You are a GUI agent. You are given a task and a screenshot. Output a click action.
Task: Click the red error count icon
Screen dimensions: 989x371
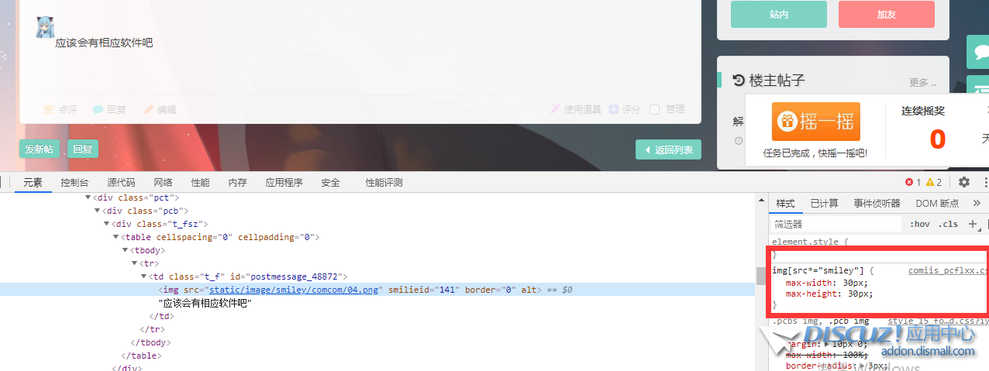coord(909,182)
